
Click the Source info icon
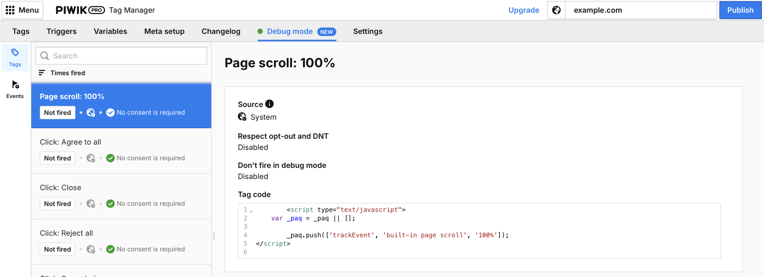[269, 104]
